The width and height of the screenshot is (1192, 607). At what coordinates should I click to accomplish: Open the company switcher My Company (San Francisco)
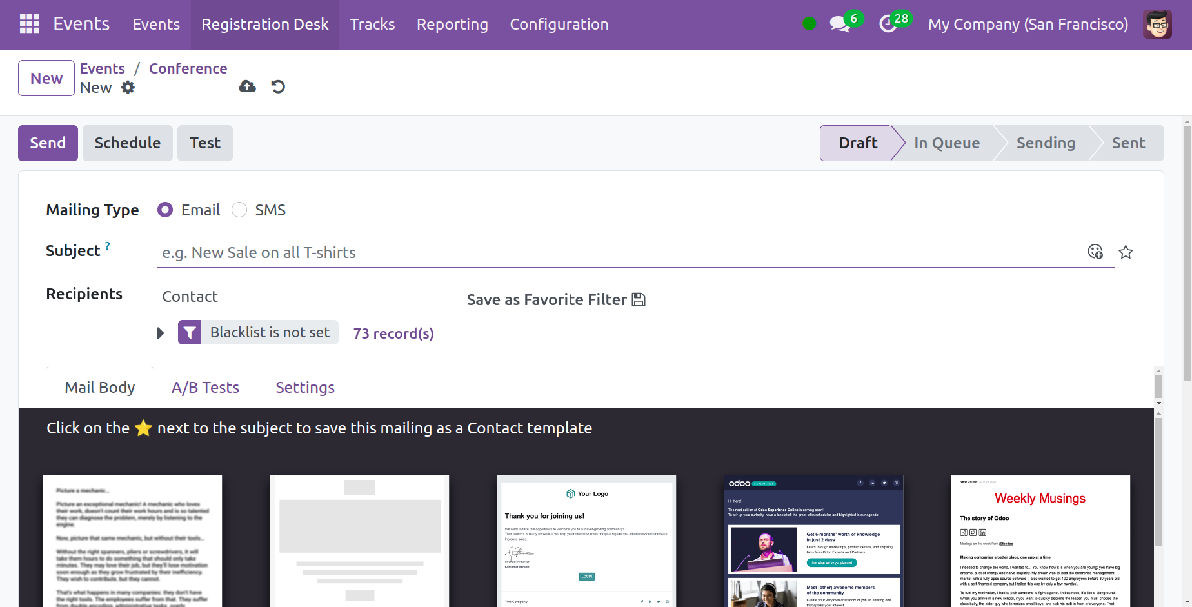(x=1028, y=25)
